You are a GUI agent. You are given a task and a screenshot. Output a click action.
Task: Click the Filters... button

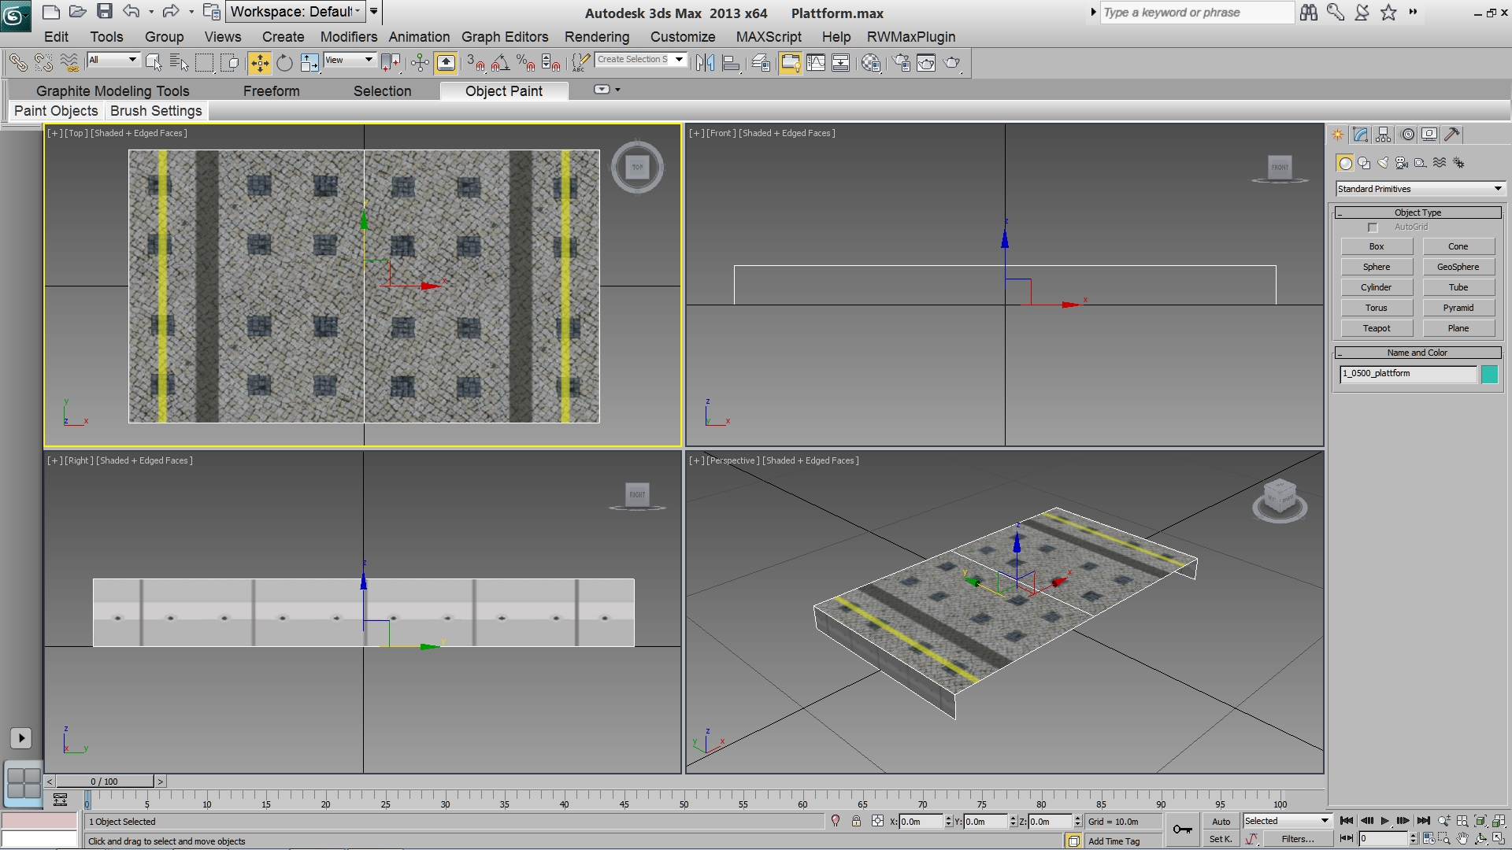click(x=1297, y=839)
